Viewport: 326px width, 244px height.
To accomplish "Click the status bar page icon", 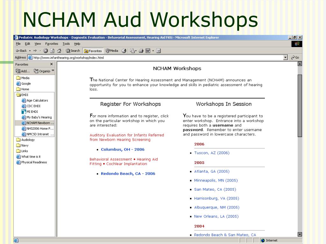I will pyautogui.click(x=16, y=240).
